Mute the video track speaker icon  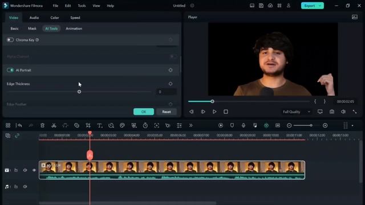[25, 170]
